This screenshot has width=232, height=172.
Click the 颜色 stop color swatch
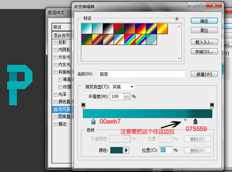click(x=116, y=150)
